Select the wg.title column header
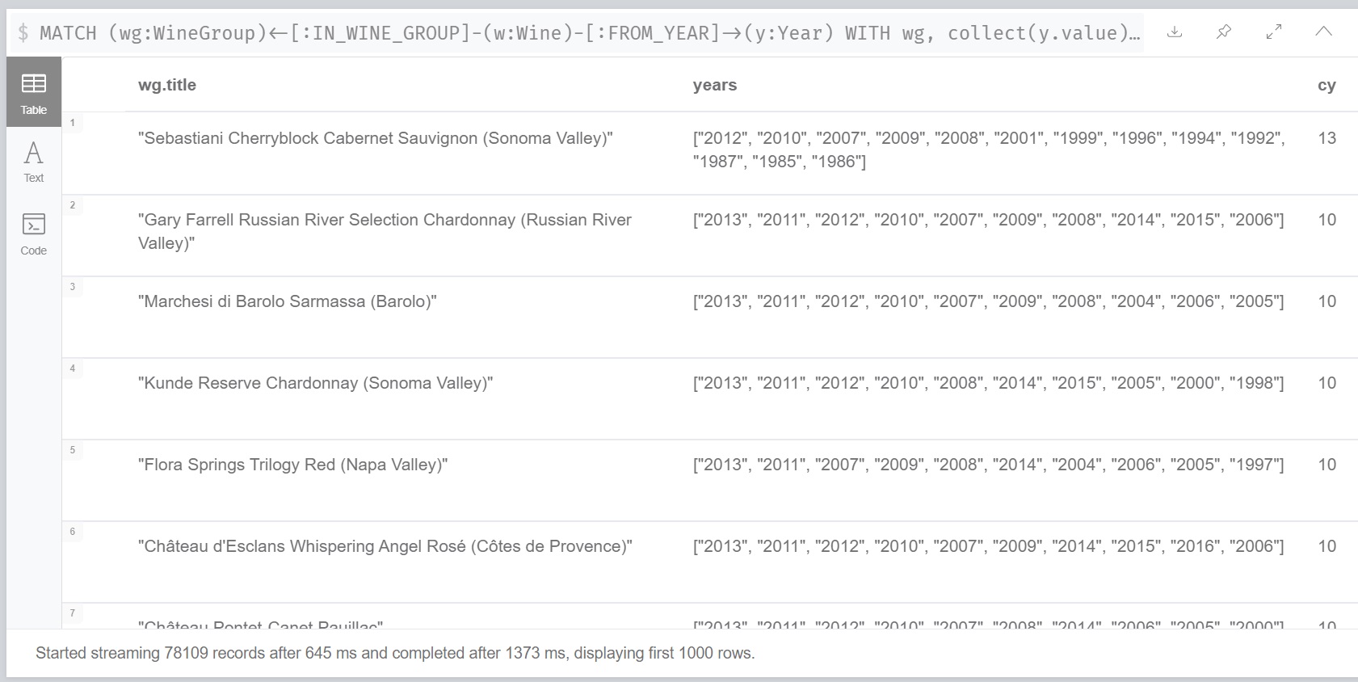Viewport: 1358px width, 682px height. [x=167, y=85]
